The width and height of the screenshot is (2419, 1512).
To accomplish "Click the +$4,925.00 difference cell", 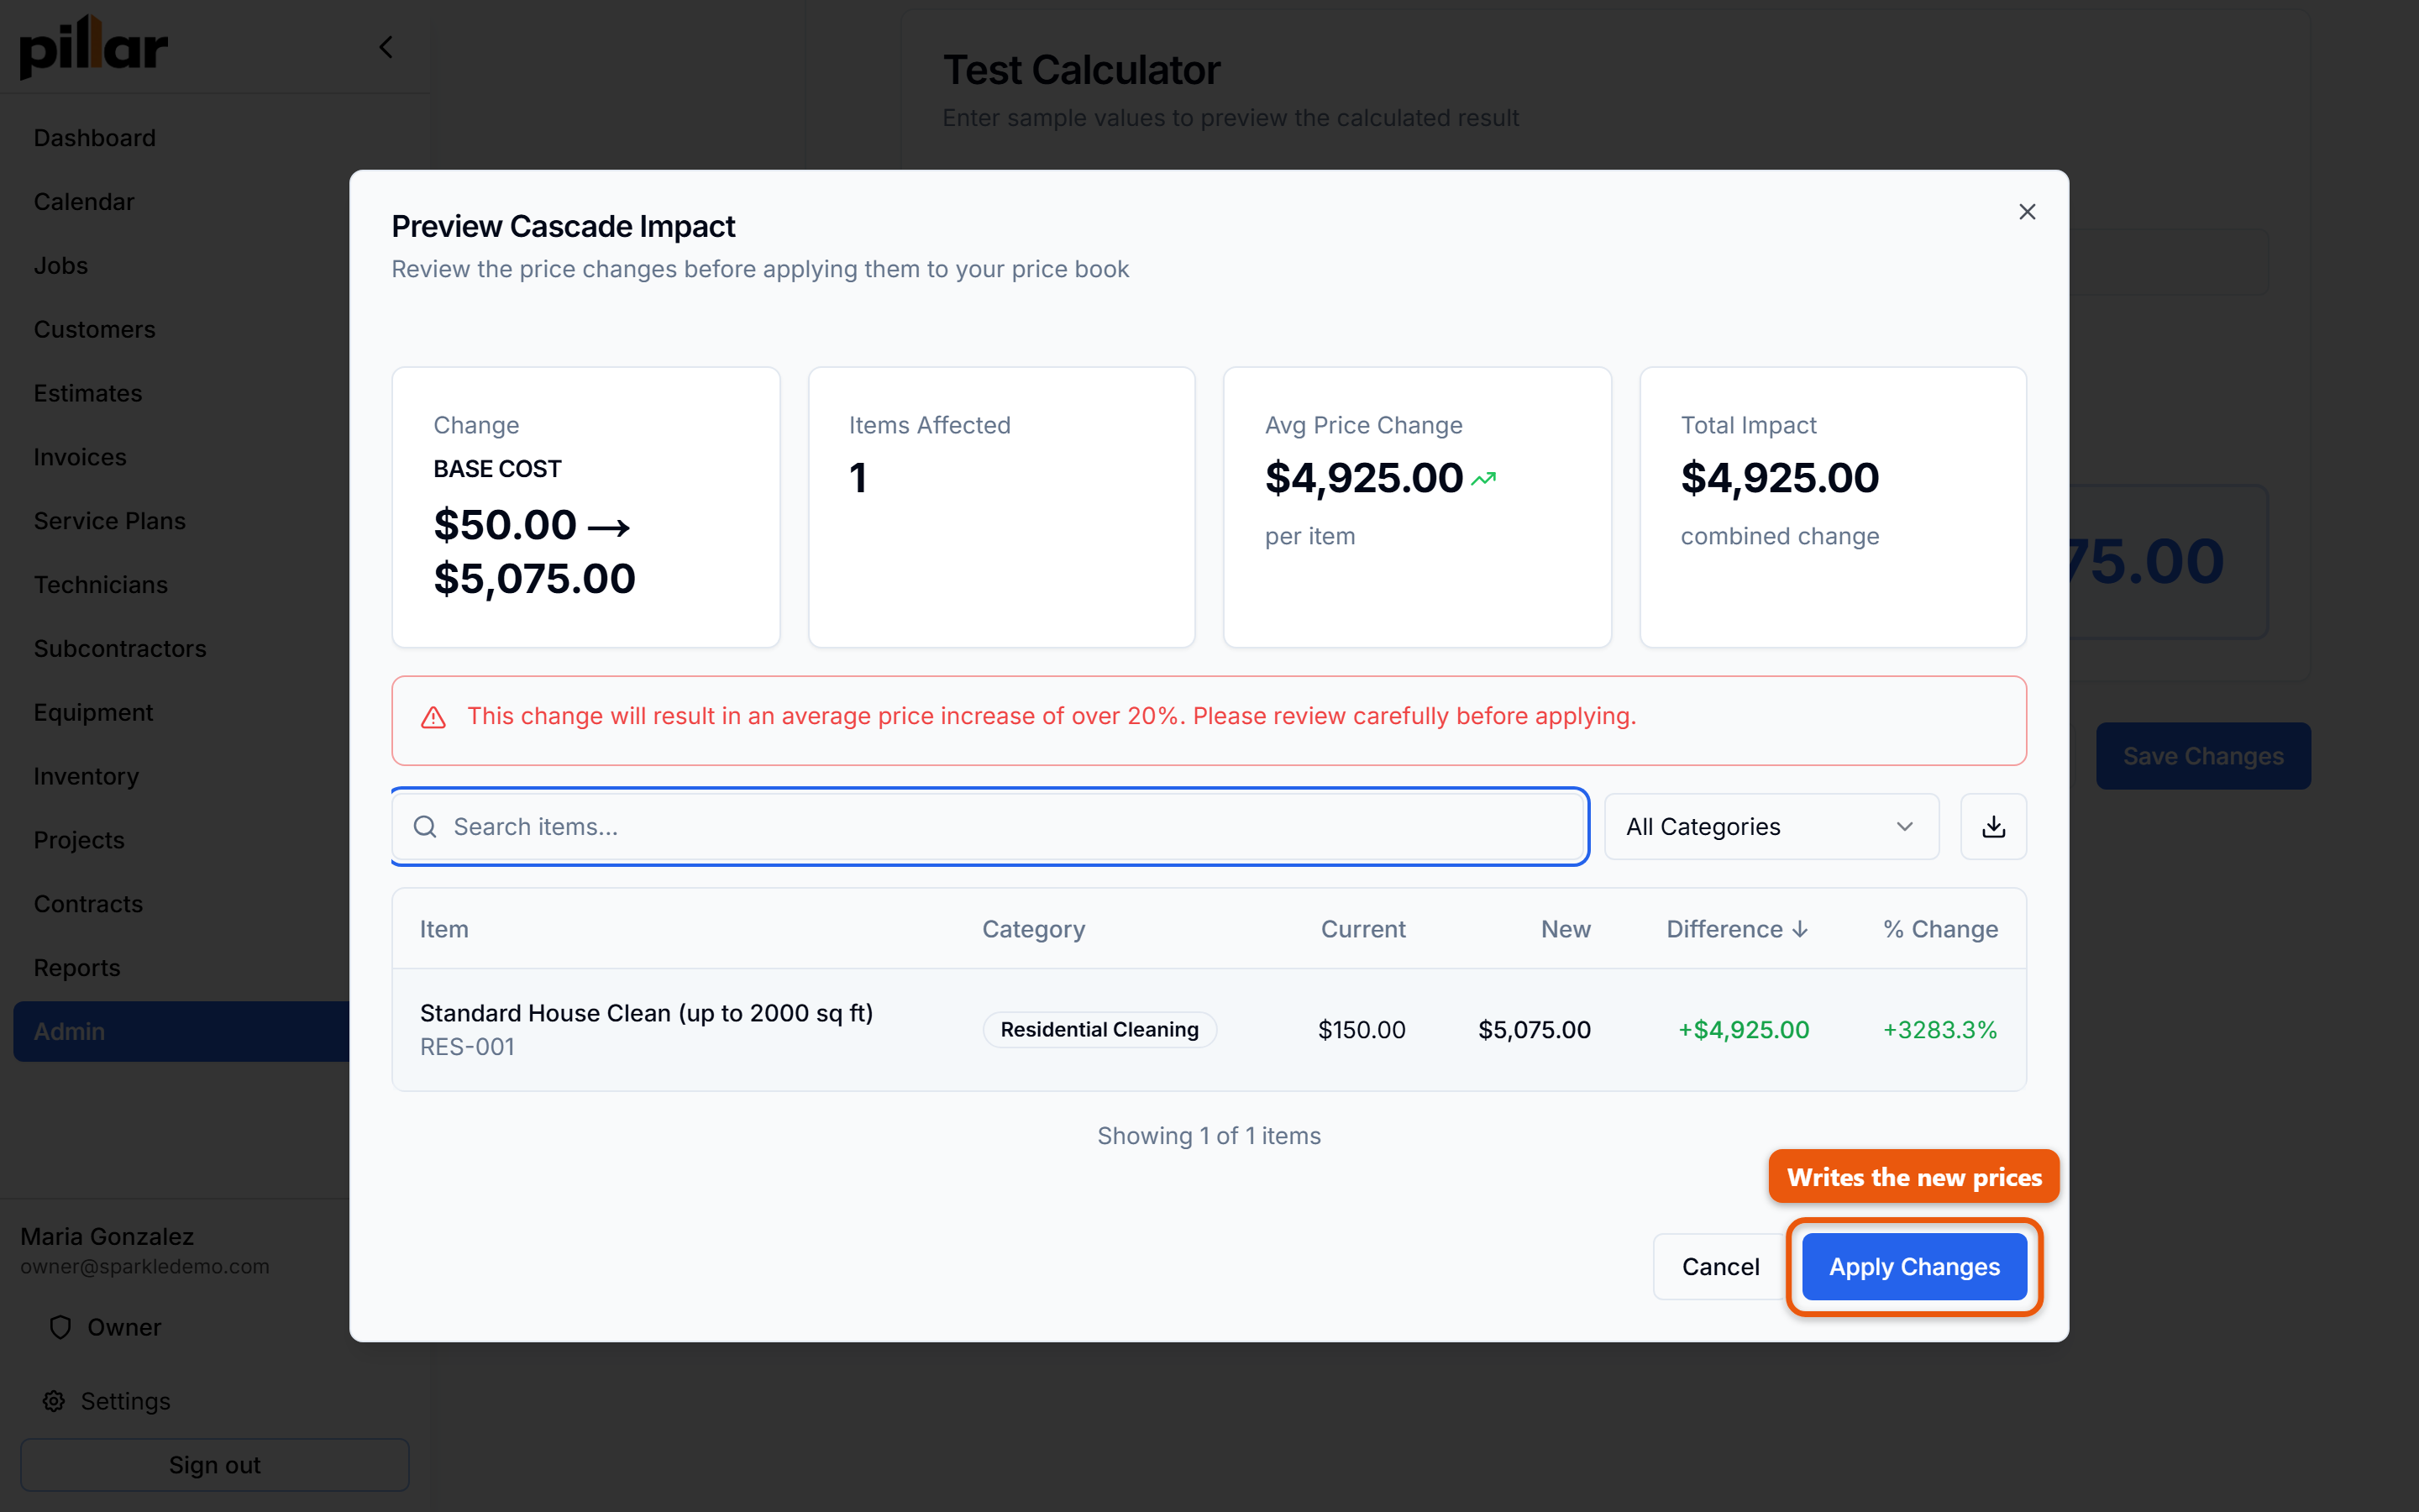I will coord(1744,1029).
